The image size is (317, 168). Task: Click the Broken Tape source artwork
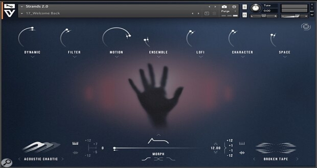tap(276, 148)
